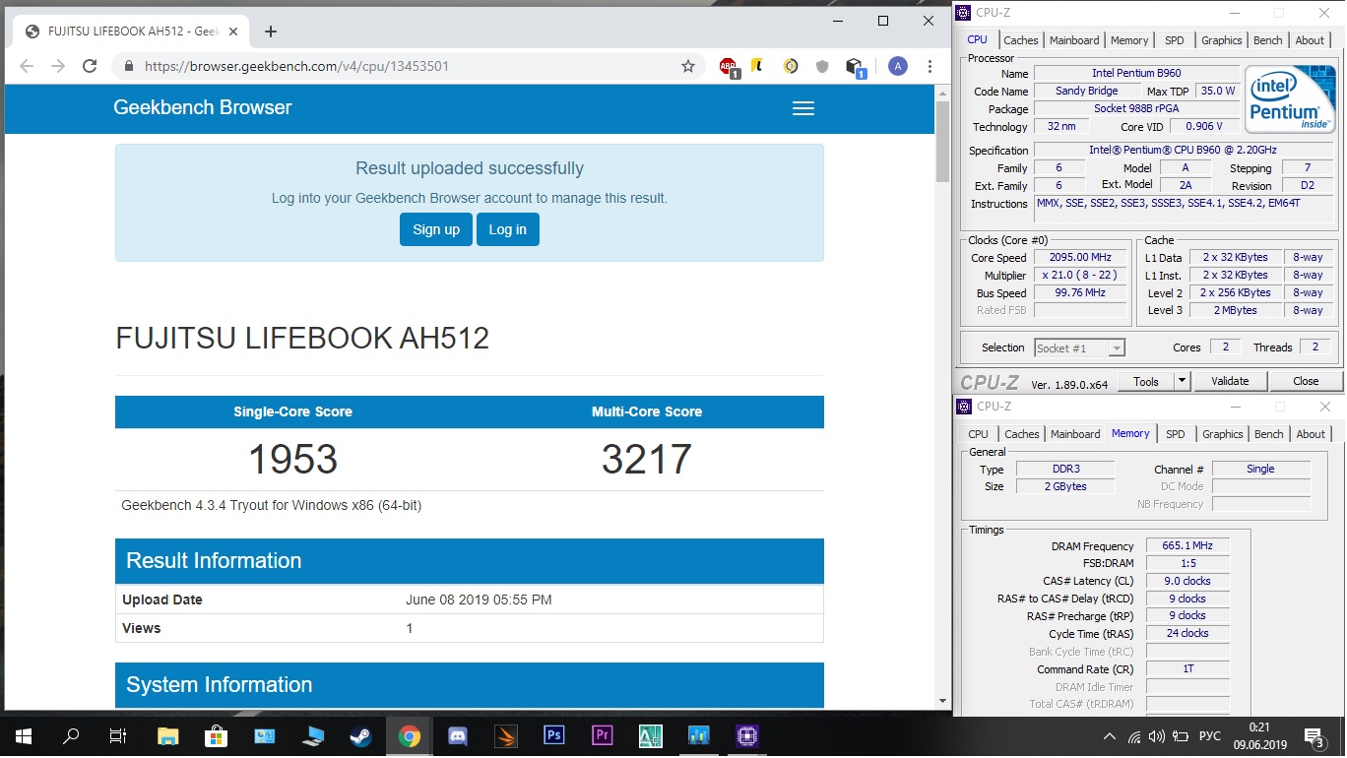Switch to Graphics tab in top CPU-Z
The width and height of the screenshot is (1347, 758).
pos(1222,40)
